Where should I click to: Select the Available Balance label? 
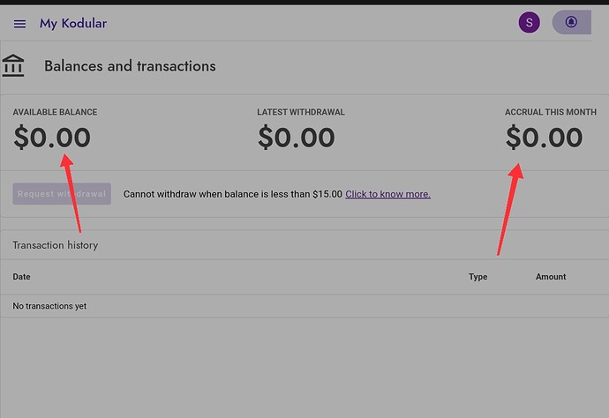55,113
